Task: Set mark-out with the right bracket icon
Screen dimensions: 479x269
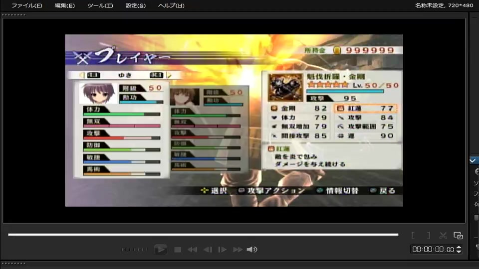Action: (x=428, y=236)
